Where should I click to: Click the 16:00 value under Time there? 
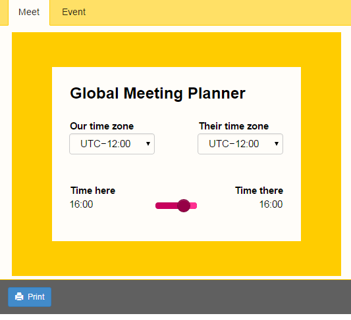[271, 204]
